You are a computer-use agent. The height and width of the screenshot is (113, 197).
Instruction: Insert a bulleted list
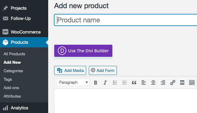point(115,83)
